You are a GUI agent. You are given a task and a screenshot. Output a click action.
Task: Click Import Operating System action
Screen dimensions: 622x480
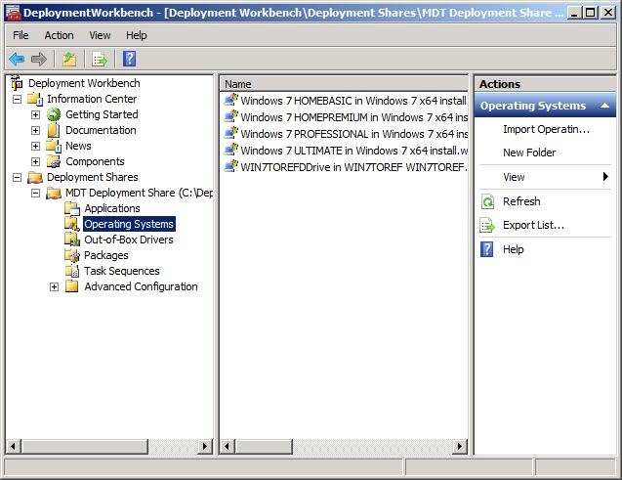tap(546, 129)
